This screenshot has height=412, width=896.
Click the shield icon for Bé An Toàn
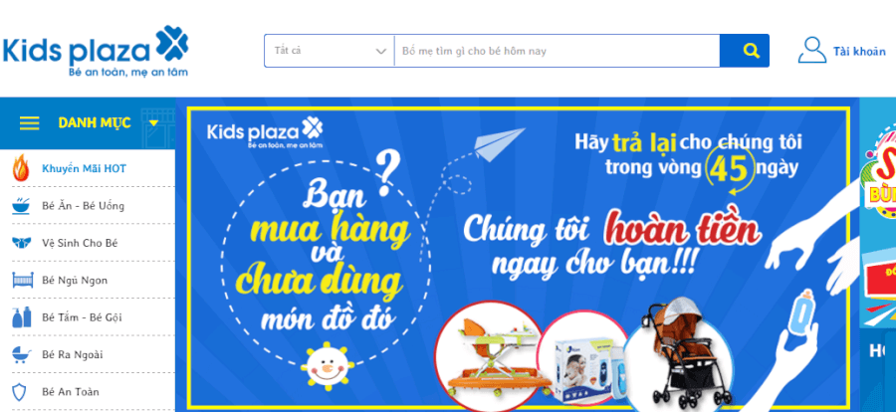[20, 391]
